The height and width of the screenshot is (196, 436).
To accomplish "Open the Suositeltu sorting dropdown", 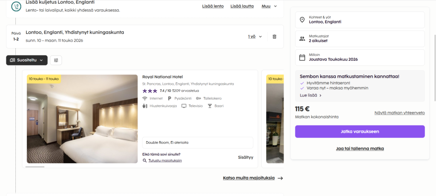I will 27,60.
